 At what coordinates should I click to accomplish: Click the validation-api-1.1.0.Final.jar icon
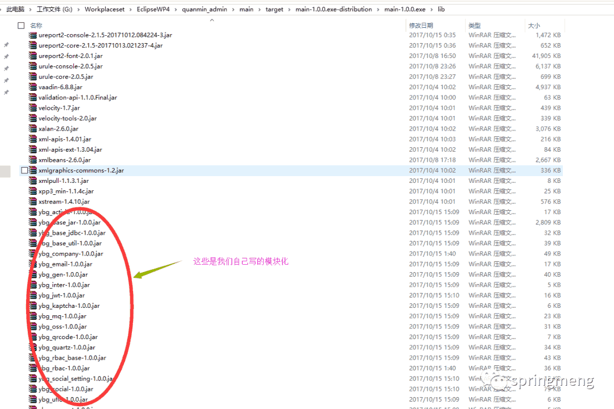pos(33,98)
